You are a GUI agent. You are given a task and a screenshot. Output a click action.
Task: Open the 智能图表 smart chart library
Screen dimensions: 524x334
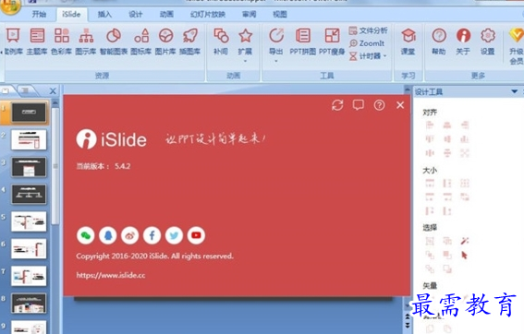pyautogui.click(x=114, y=42)
